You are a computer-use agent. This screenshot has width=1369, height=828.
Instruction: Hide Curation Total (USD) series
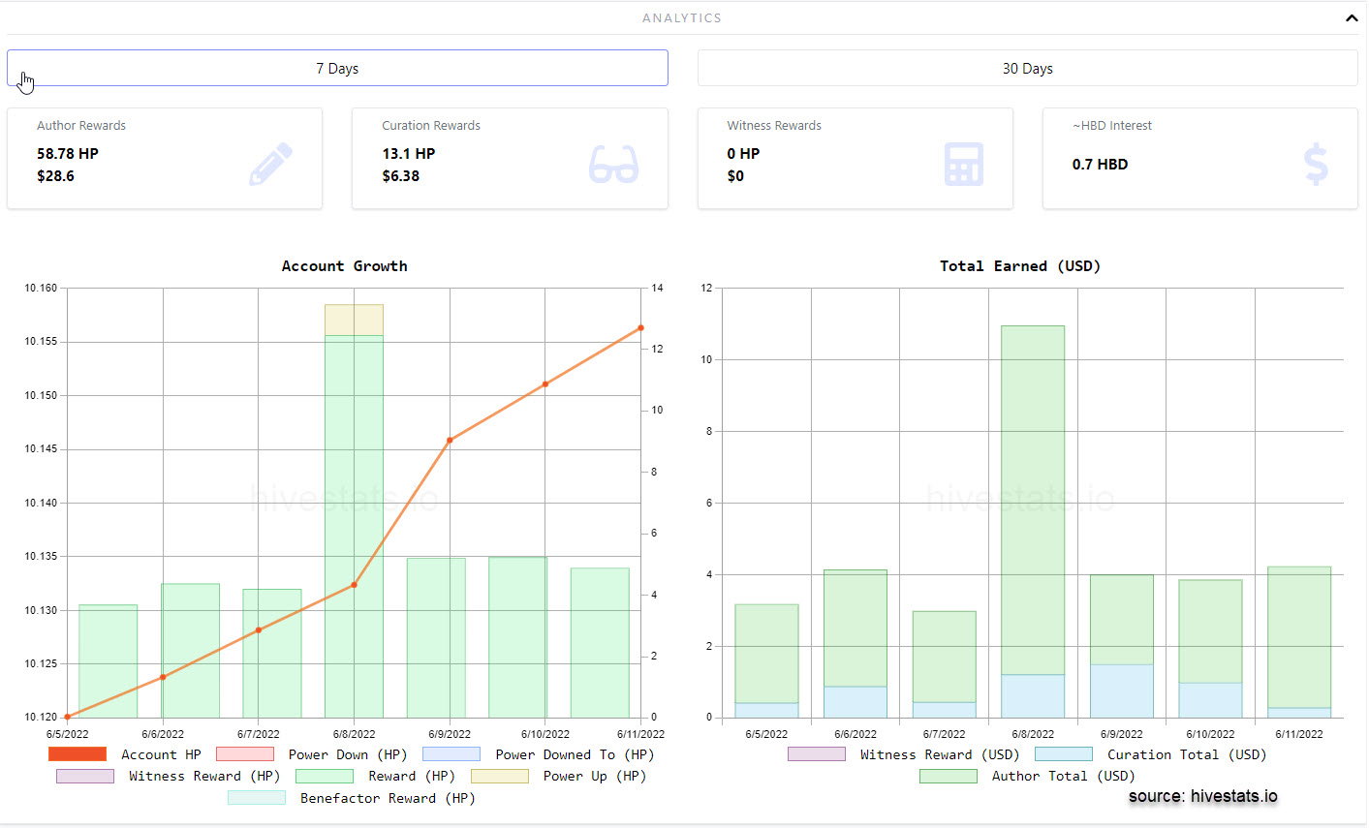click(1151, 754)
